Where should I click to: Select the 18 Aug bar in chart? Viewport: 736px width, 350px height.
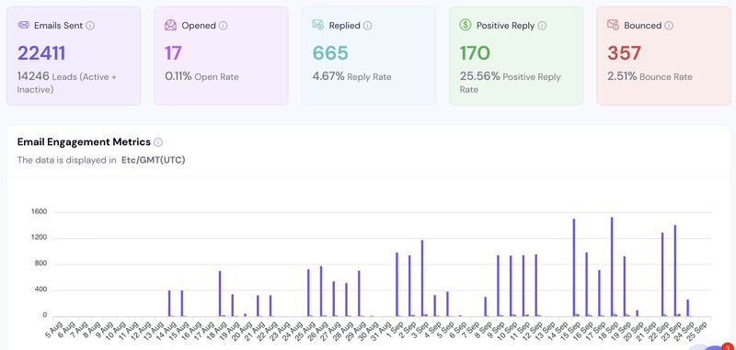click(220, 294)
